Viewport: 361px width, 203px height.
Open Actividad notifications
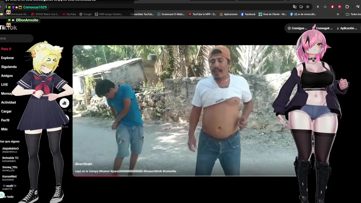click(8, 102)
